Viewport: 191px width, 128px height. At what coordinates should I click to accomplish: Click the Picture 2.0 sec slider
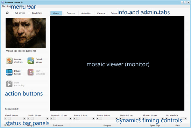tap(153, 118)
